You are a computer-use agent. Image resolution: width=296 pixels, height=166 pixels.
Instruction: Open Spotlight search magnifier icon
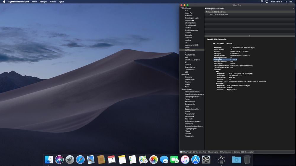[x=286, y=1]
